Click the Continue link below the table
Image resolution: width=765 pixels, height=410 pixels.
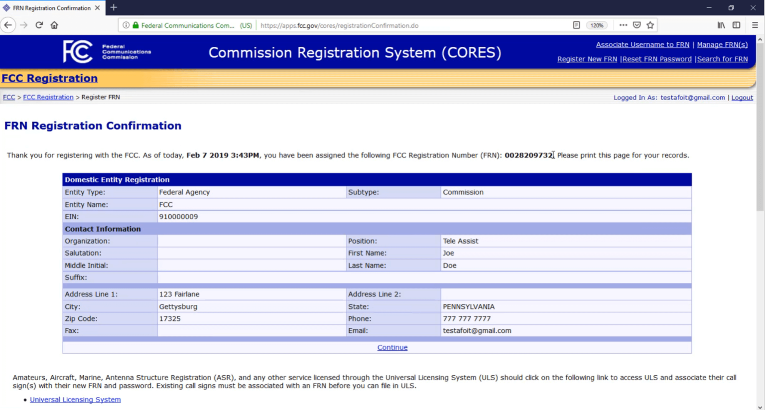point(392,347)
